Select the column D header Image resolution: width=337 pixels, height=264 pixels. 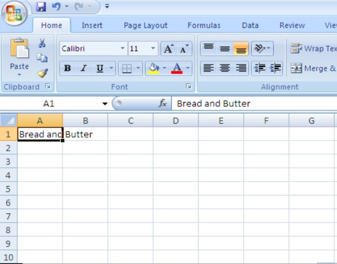(176, 120)
